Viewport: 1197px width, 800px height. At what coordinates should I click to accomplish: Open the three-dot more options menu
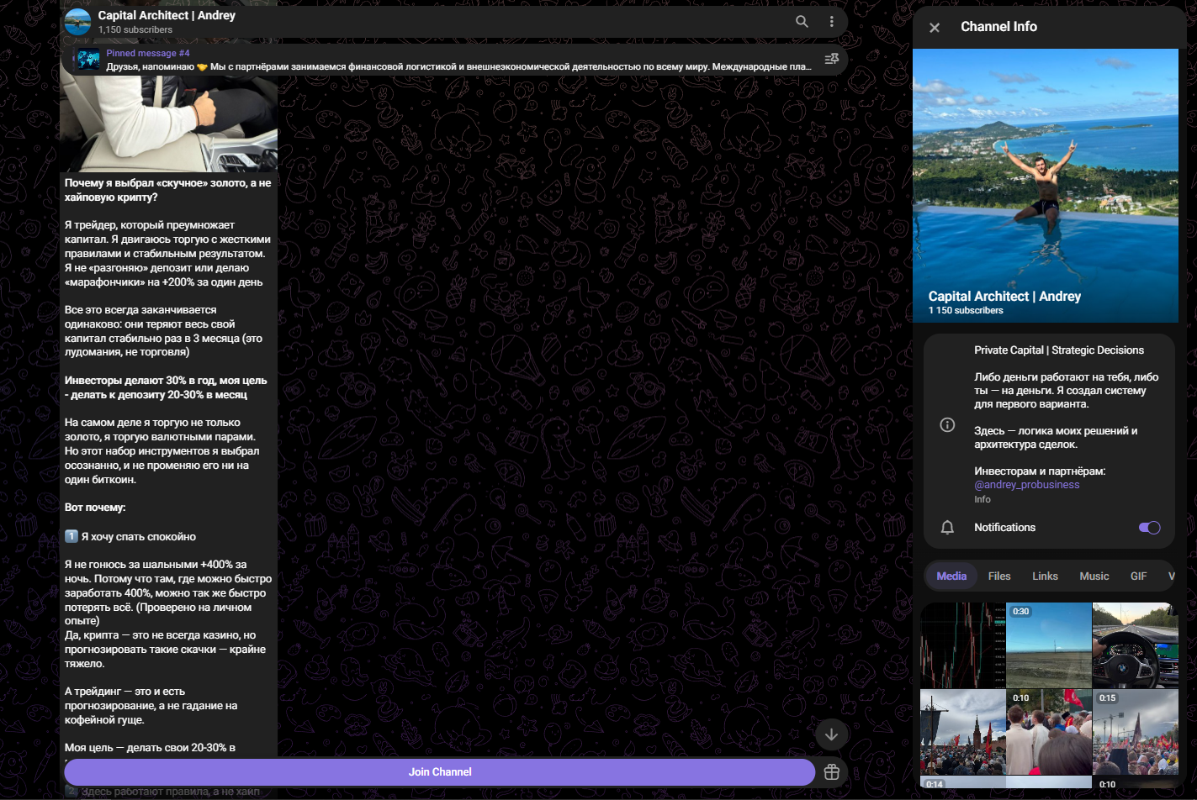coord(832,22)
